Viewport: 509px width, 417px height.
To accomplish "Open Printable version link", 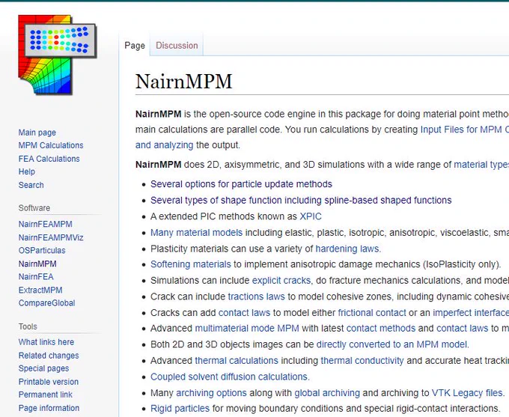I will pyautogui.click(x=49, y=382).
